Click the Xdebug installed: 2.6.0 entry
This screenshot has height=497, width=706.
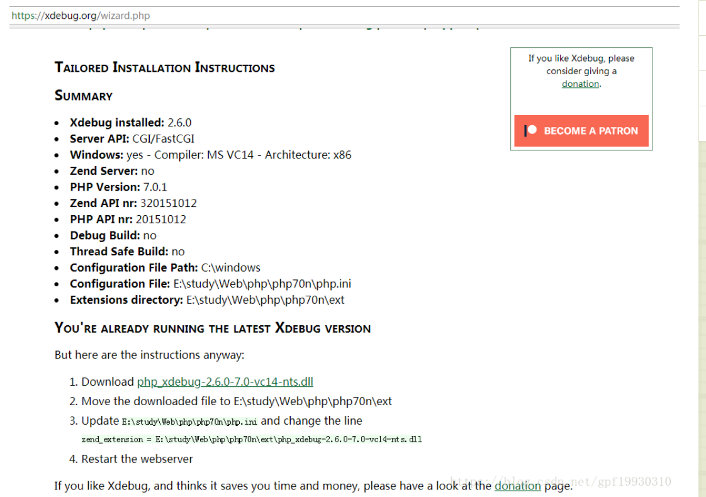pos(131,123)
